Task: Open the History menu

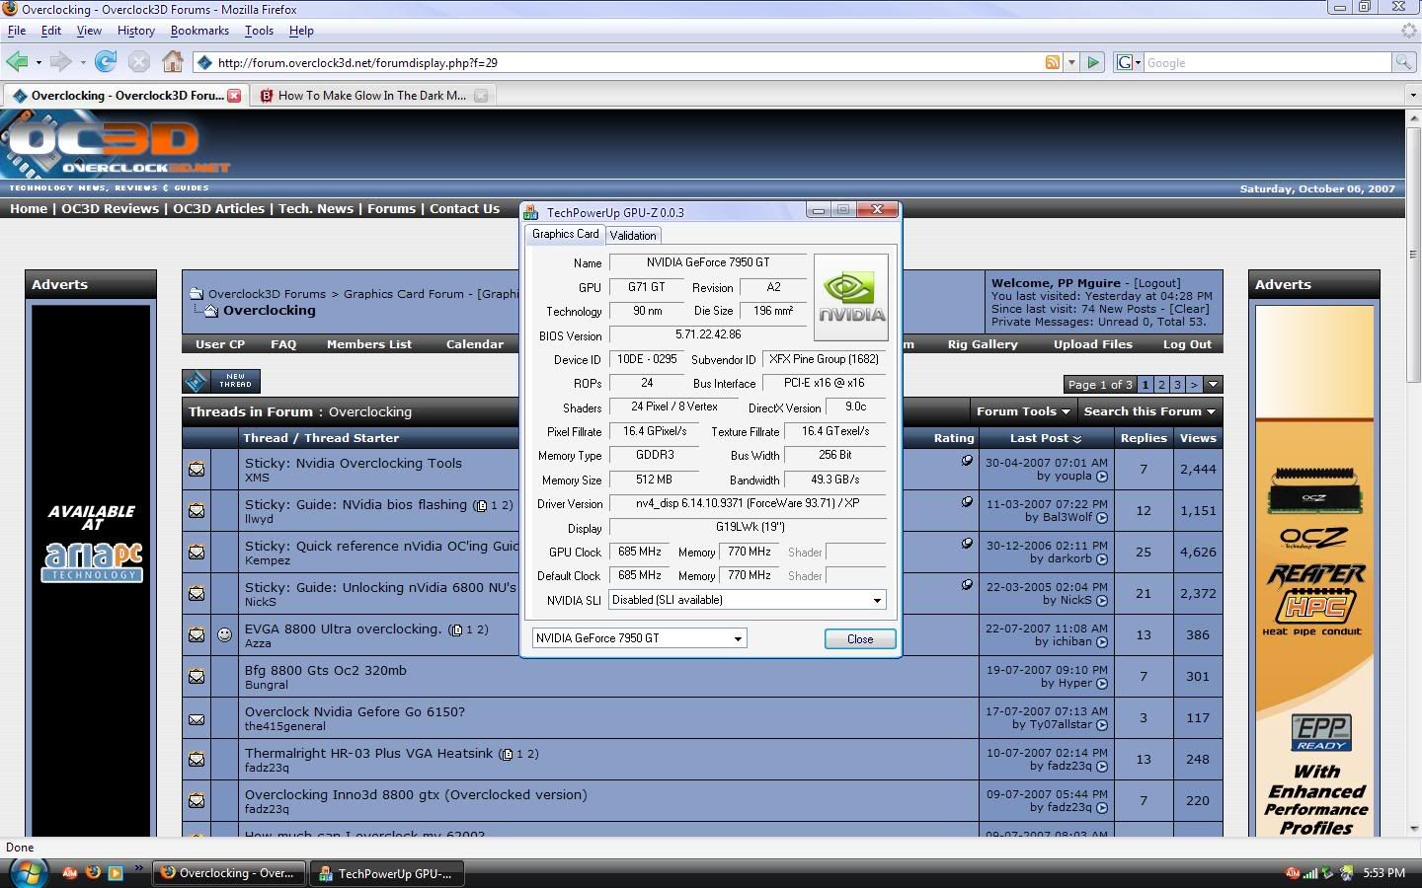Action: pos(136,31)
